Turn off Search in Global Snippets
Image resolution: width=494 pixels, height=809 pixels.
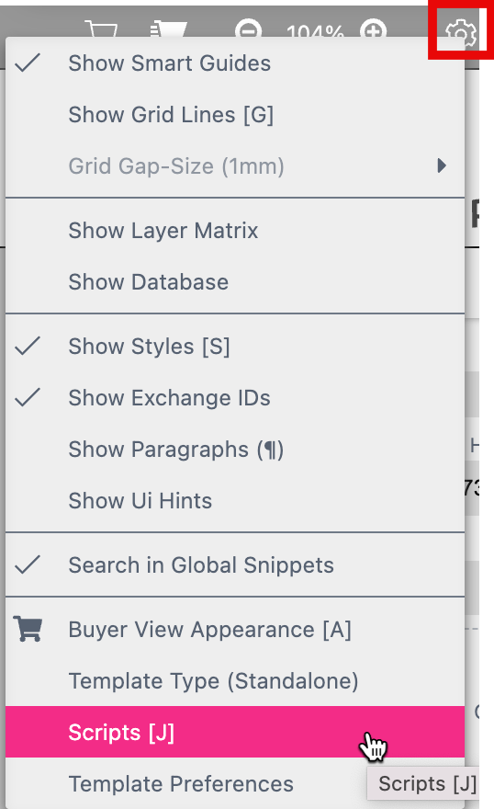(x=235, y=565)
